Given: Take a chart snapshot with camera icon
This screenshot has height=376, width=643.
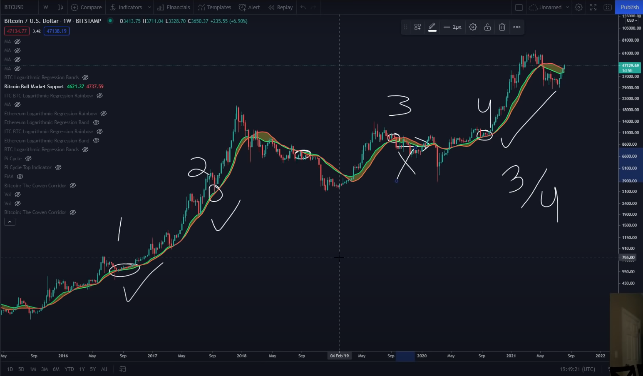Looking at the screenshot, I should [x=608, y=7].
